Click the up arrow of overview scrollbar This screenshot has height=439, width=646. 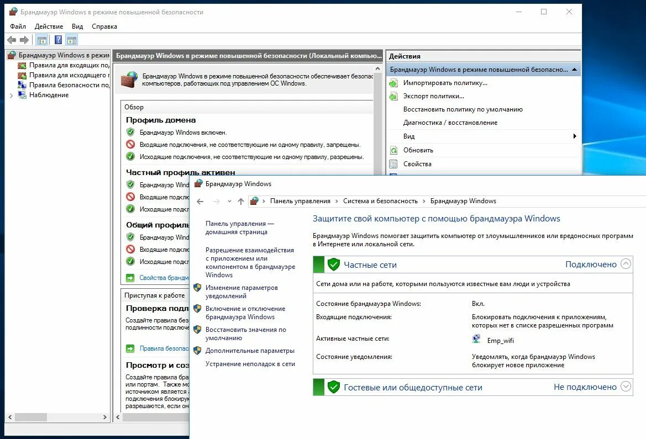coord(378,69)
